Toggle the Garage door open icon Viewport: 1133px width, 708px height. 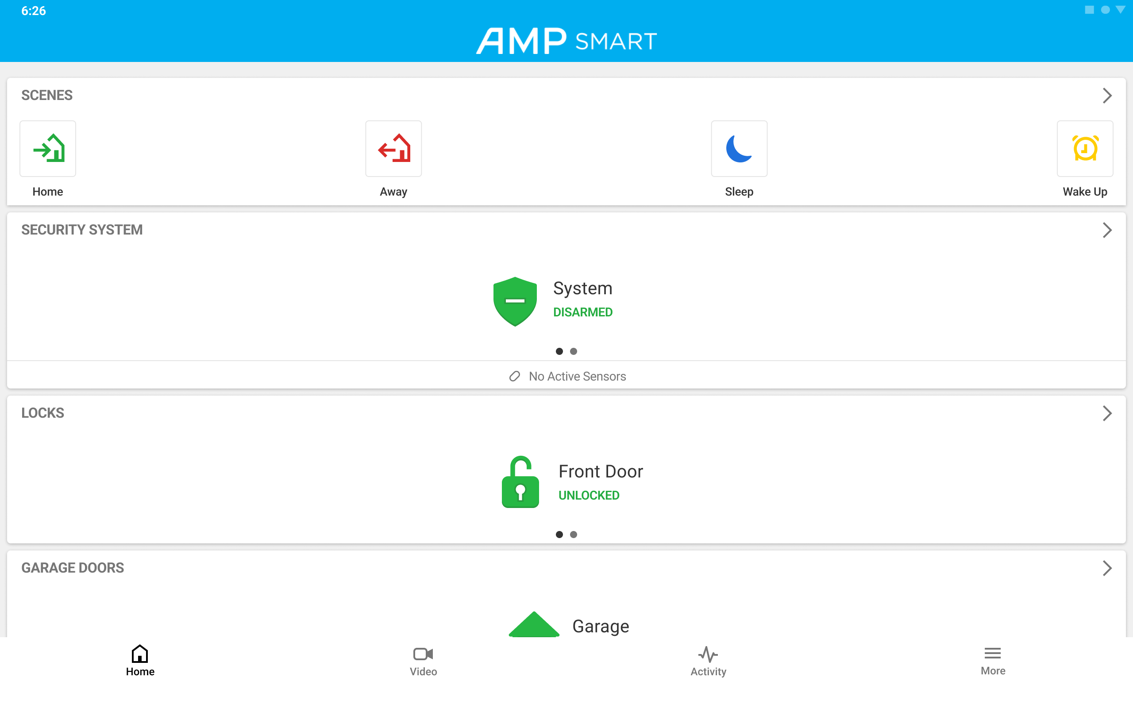534,624
